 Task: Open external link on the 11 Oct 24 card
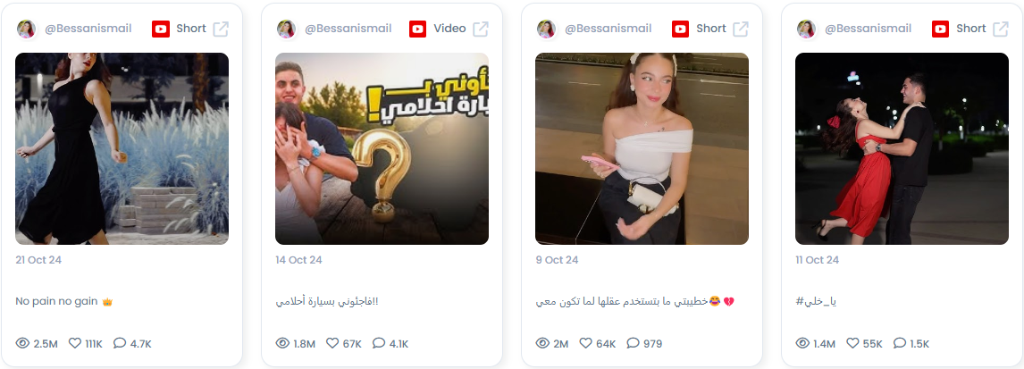click(x=1001, y=29)
